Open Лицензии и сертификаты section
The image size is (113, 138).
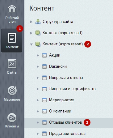[73, 89]
